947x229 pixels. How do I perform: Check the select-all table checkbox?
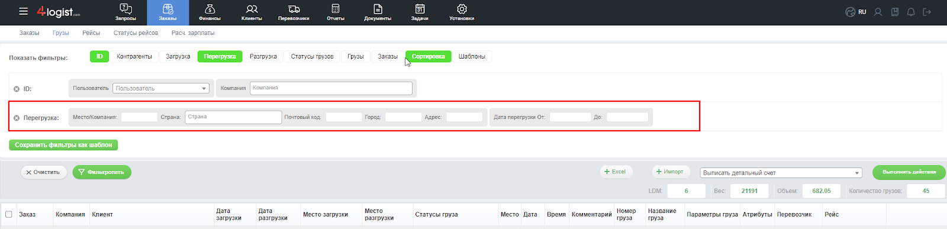pyautogui.click(x=9, y=214)
